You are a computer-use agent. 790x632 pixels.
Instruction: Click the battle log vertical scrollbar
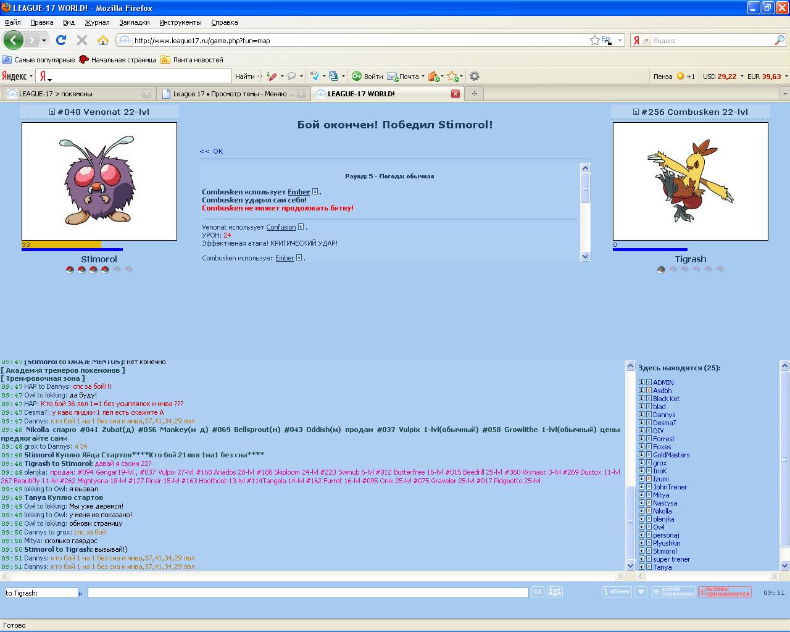[x=585, y=212]
